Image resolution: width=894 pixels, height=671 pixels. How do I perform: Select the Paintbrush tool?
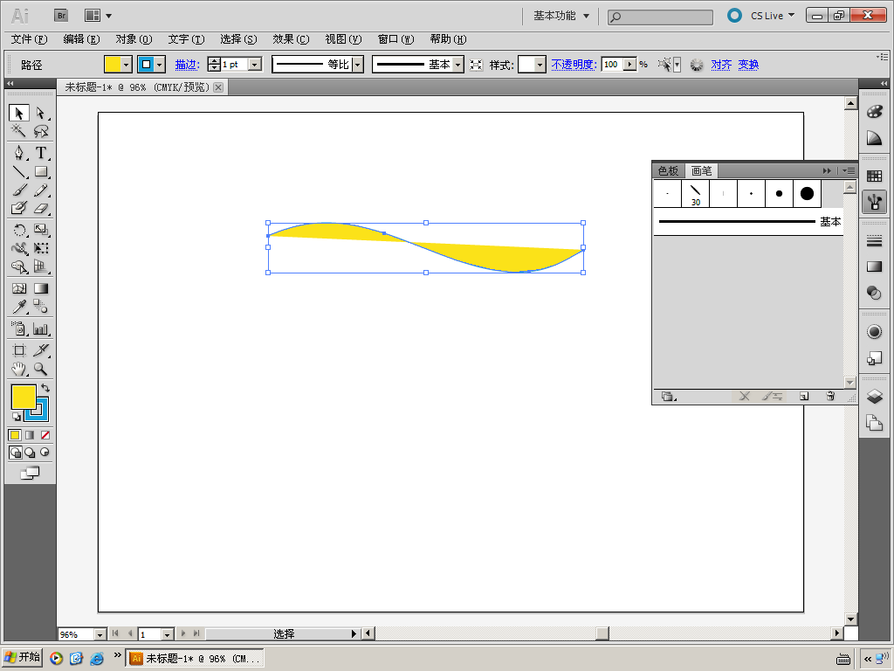tap(19, 190)
